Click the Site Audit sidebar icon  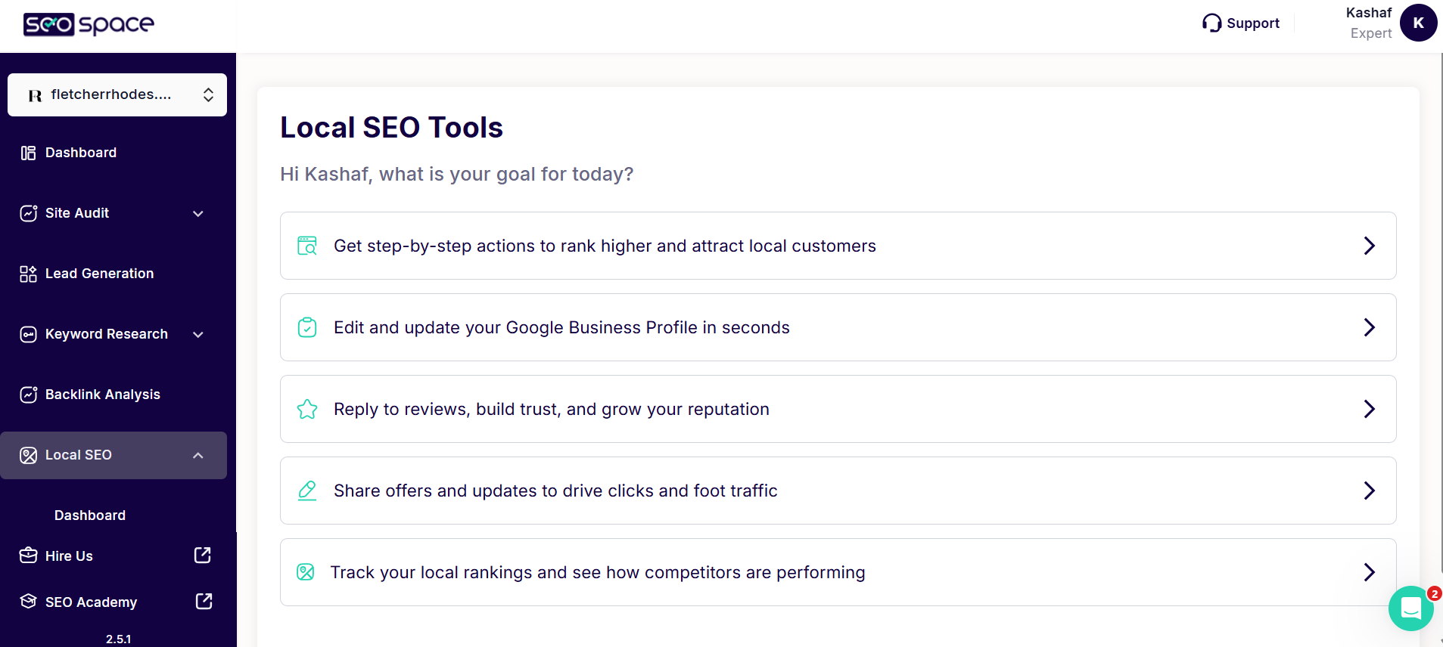point(28,213)
